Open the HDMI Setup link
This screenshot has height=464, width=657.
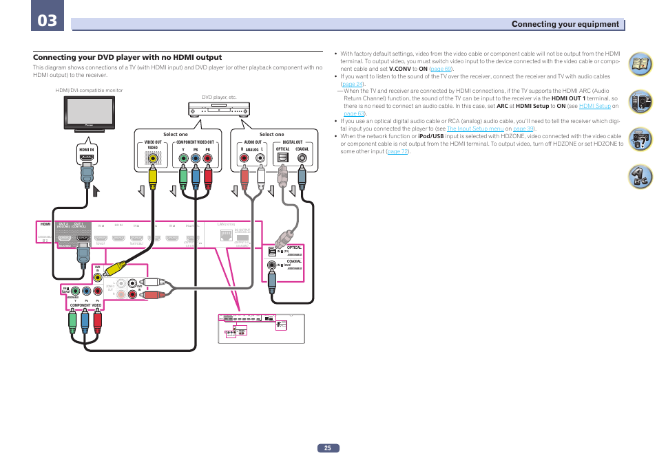pyautogui.click(x=594, y=107)
